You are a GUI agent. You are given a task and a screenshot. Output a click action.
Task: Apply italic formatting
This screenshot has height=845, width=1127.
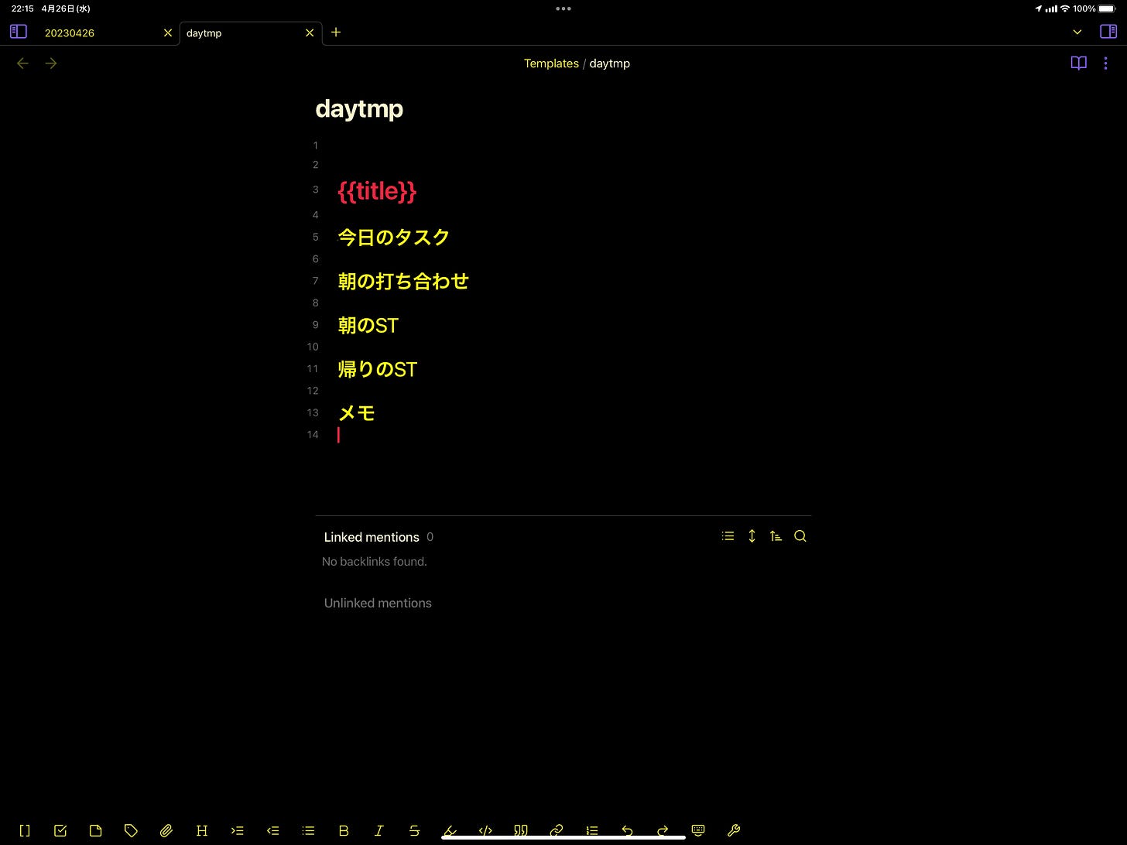[x=379, y=830]
